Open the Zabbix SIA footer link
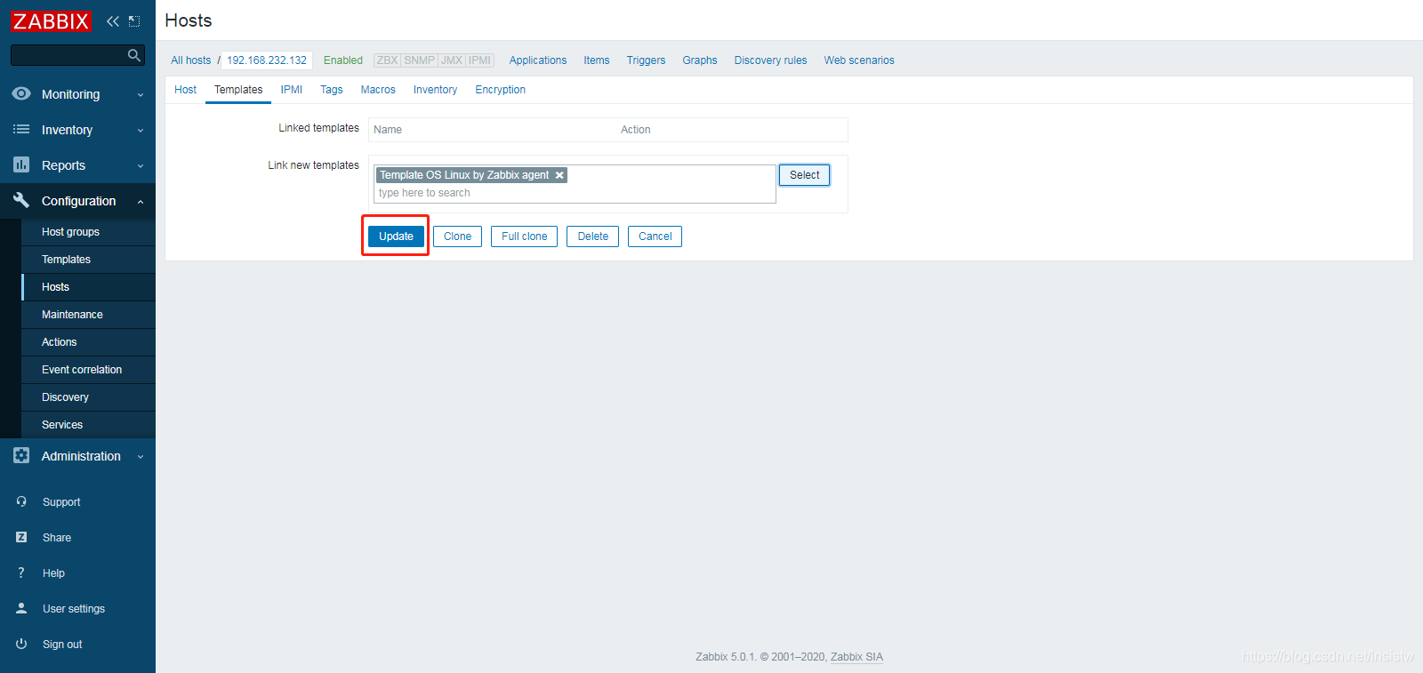 tap(856, 657)
